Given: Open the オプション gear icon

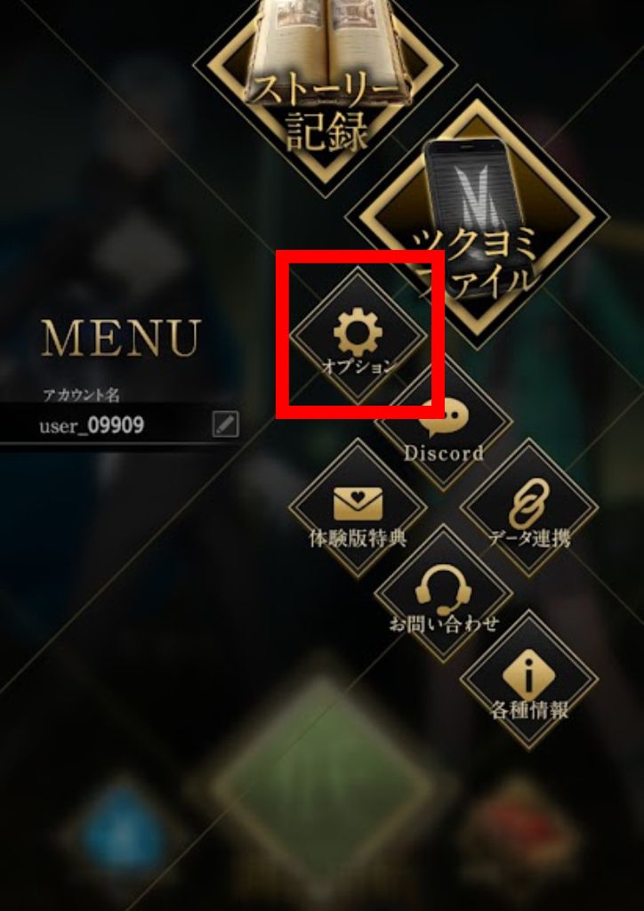Looking at the screenshot, I should click(x=358, y=333).
